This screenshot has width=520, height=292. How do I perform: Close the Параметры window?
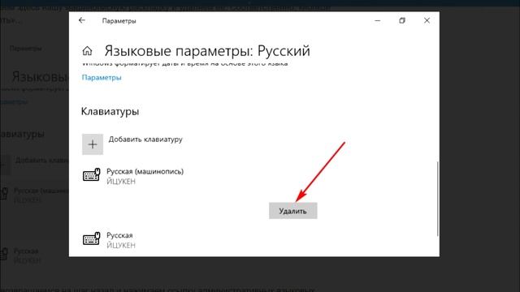[x=427, y=20]
